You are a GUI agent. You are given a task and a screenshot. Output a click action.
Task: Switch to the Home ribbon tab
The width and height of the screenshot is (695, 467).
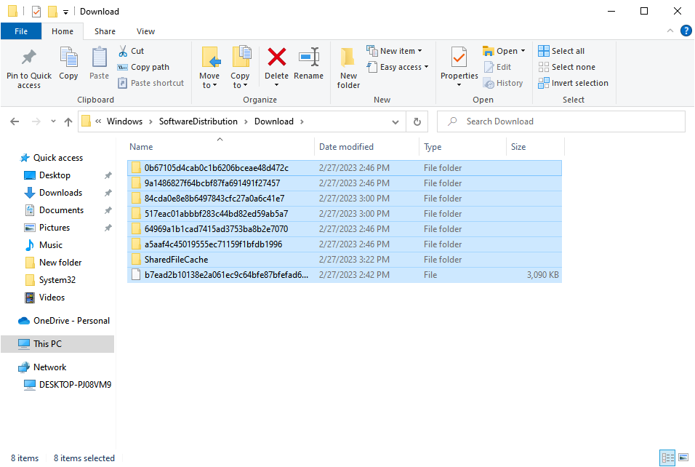[x=63, y=31]
